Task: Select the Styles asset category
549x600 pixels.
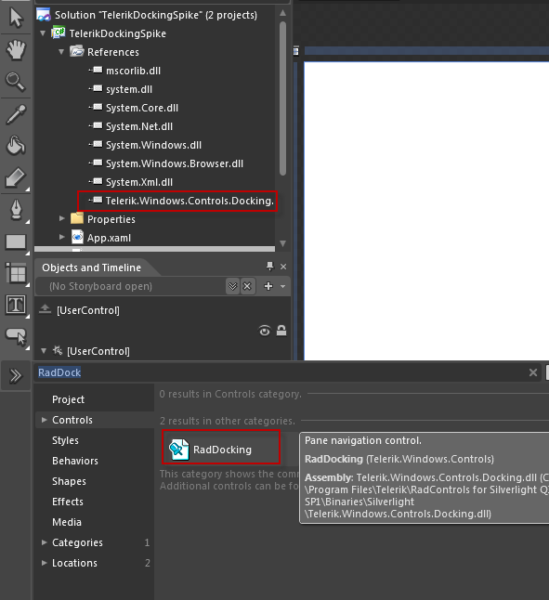Action: pyautogui.click(x=65, y=440)
